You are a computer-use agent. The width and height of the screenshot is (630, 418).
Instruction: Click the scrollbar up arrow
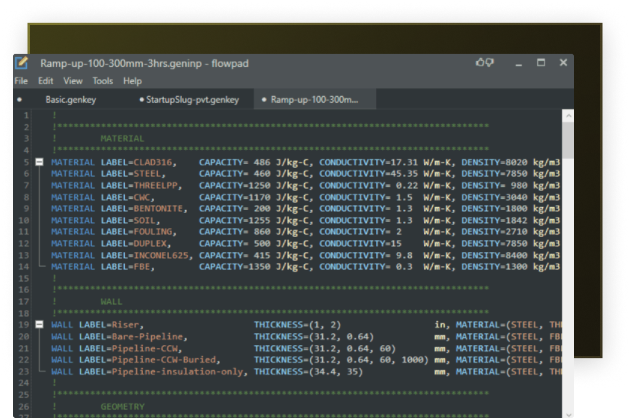[568, 116]
